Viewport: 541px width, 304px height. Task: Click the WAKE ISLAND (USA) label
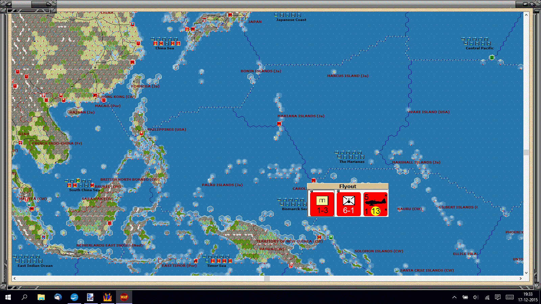pyautogui.click(x=429, y=112)
